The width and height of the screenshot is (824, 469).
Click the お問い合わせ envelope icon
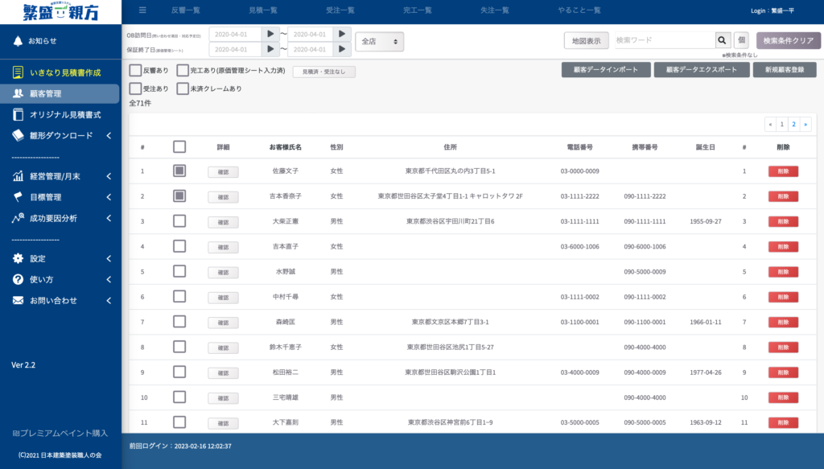(18, 300)
